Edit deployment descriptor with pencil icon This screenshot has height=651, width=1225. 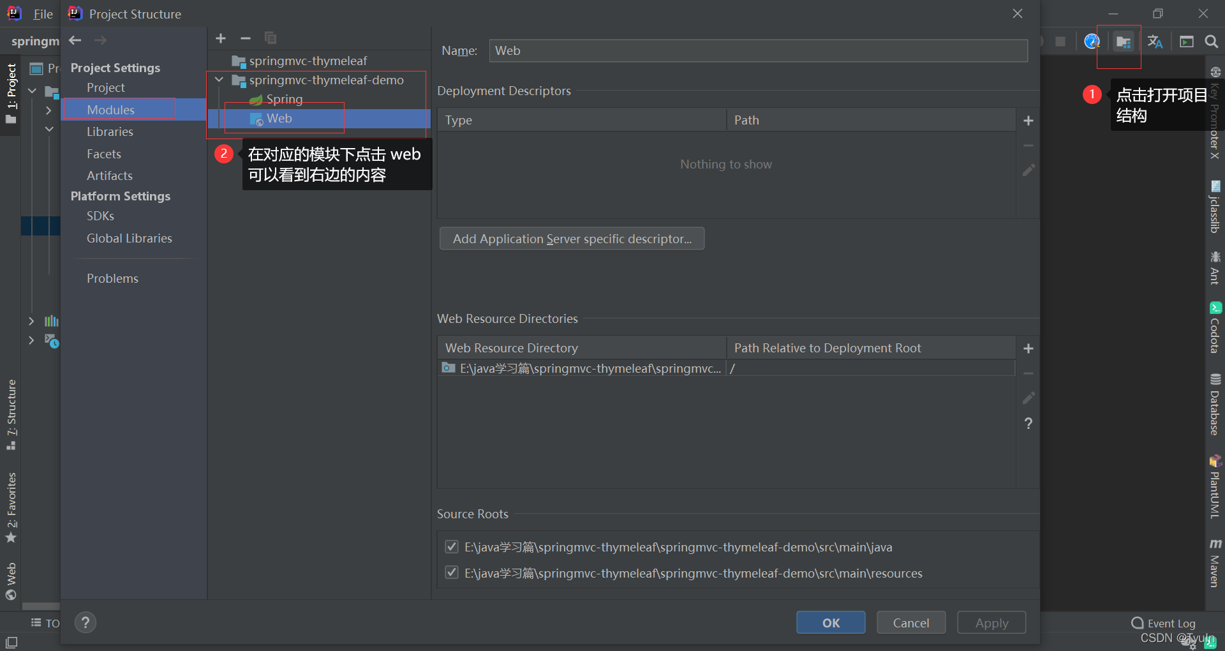point(1028,170)
